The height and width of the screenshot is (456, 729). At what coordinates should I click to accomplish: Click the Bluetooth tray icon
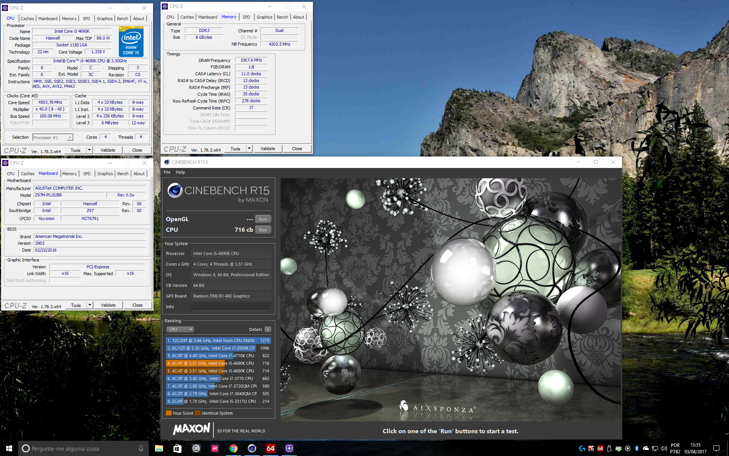(x=637, y=448)
